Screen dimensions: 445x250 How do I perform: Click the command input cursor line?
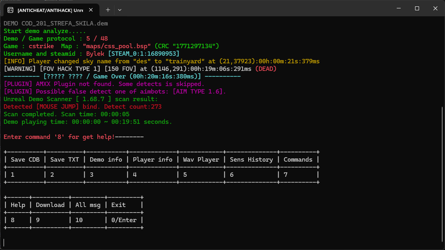[4, 242]
